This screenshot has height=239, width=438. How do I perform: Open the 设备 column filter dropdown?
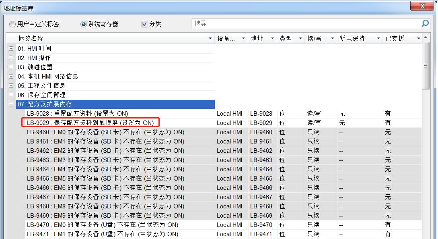[243, 38]
